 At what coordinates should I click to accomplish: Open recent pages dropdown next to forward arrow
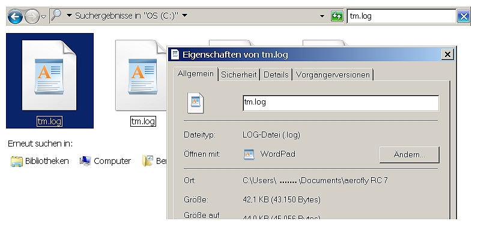[43, 16]
